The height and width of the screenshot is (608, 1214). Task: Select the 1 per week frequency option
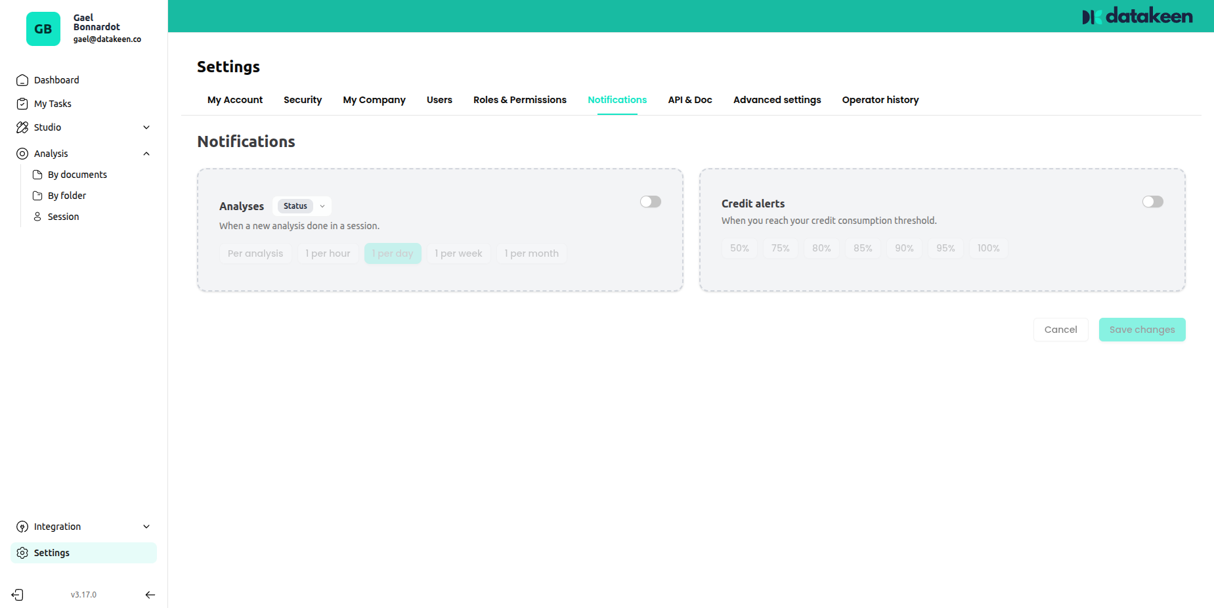coord(458,253)
